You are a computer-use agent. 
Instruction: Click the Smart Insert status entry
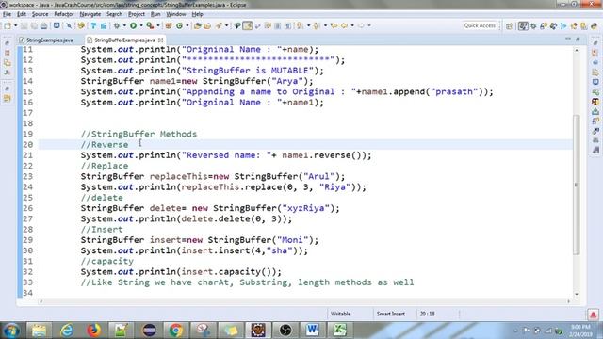[x=391, y=314]
